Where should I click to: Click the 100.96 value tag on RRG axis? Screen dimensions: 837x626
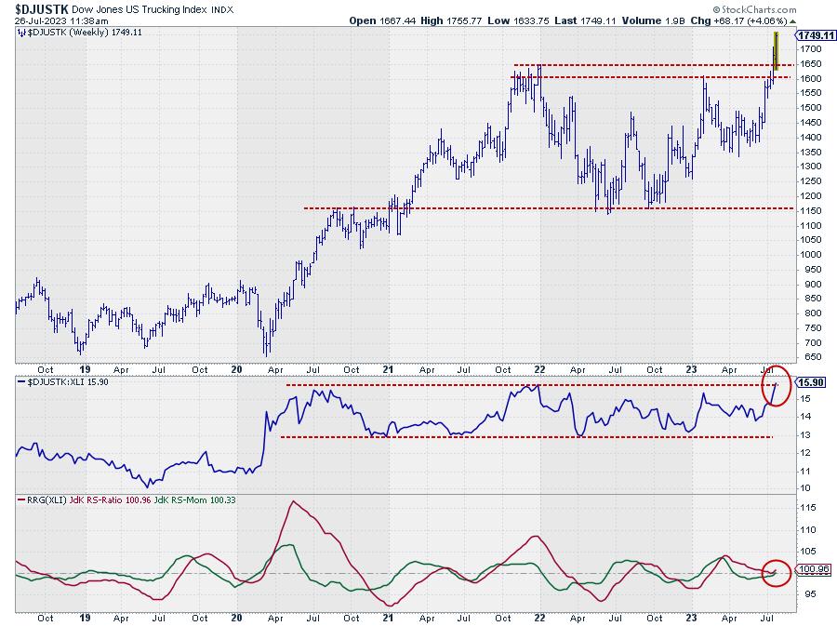click(809, 570)
